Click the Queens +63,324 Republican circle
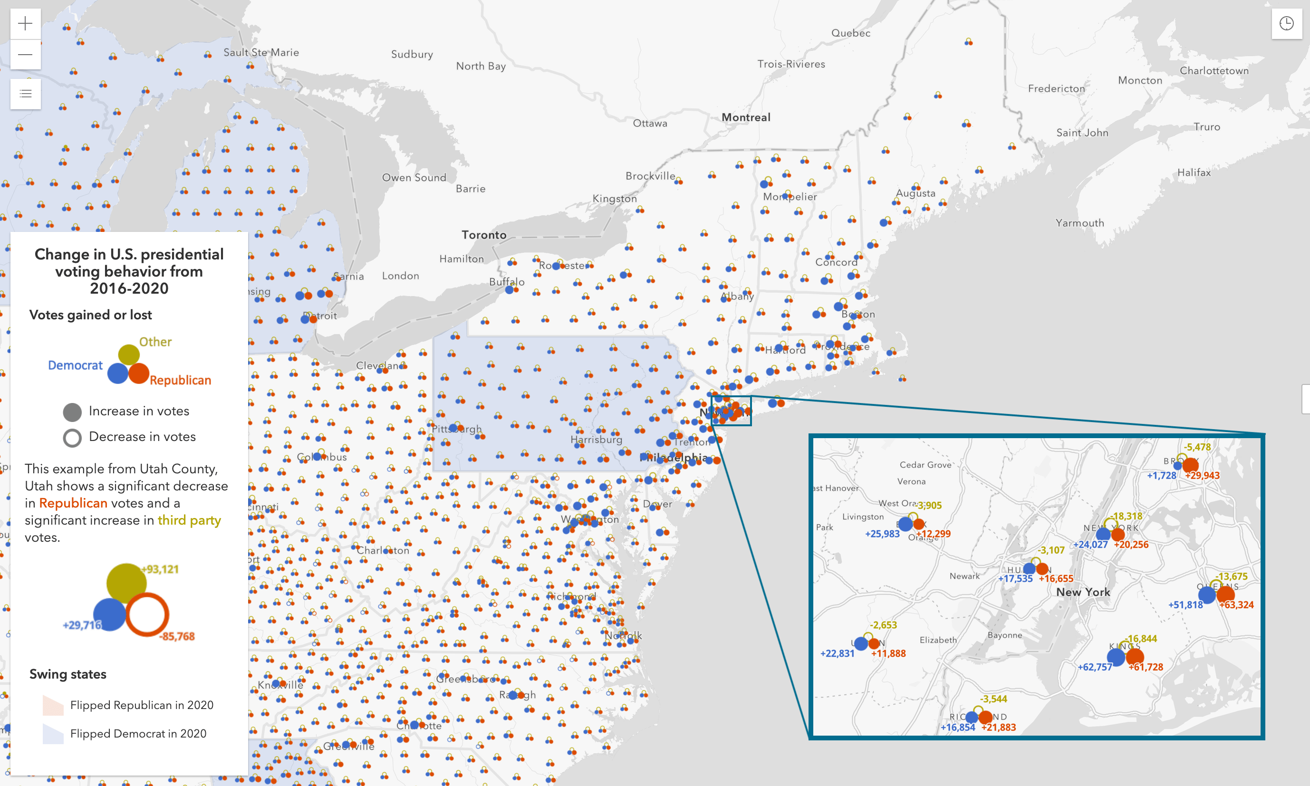Image resolution: width=1310 pixels, height=786 pixels. click(1226, 594)
